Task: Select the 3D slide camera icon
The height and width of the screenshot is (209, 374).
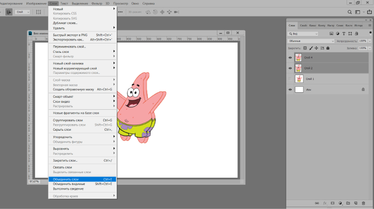Action: [170, 12]
